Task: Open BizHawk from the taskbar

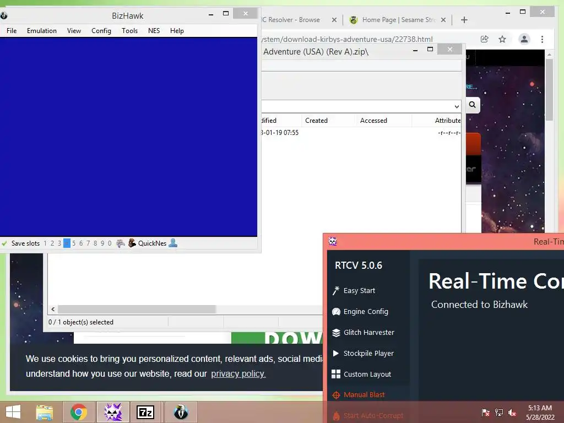Action: pyautogui.click(x=181, y=412)
